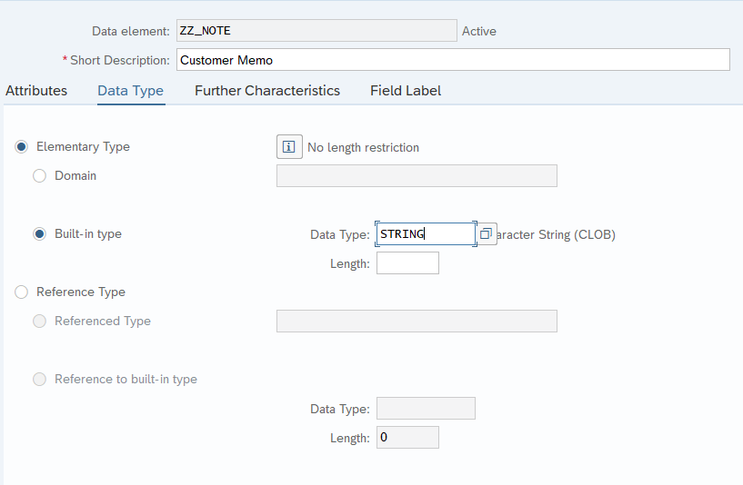The height and width of the screenshot is (485, 743).
Task: Click the length restriction info icon
Action: [x=289, y=147]
